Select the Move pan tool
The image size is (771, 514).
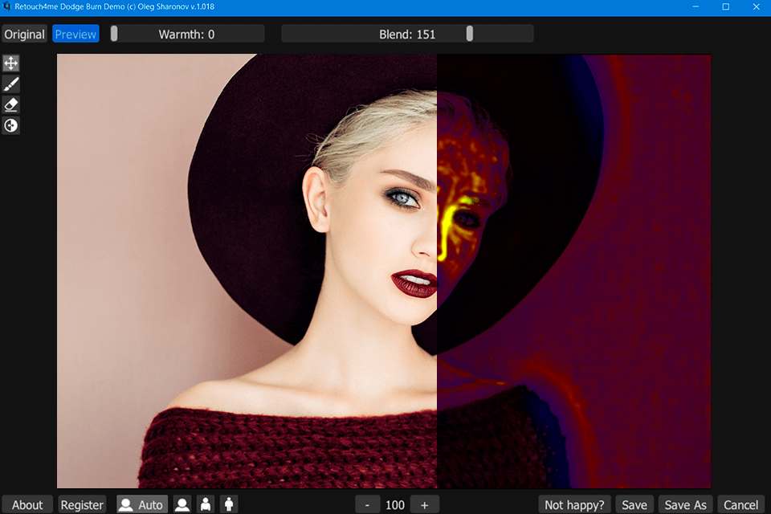point(10,63)
